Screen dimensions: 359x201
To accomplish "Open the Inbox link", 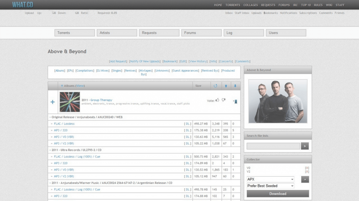I will [229, 13].
